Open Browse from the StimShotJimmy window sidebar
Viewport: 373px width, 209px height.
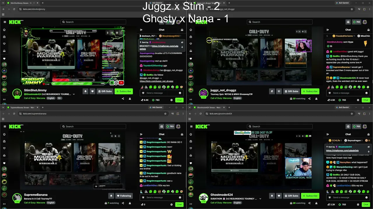pyautogui.click(x=4, y=37)
